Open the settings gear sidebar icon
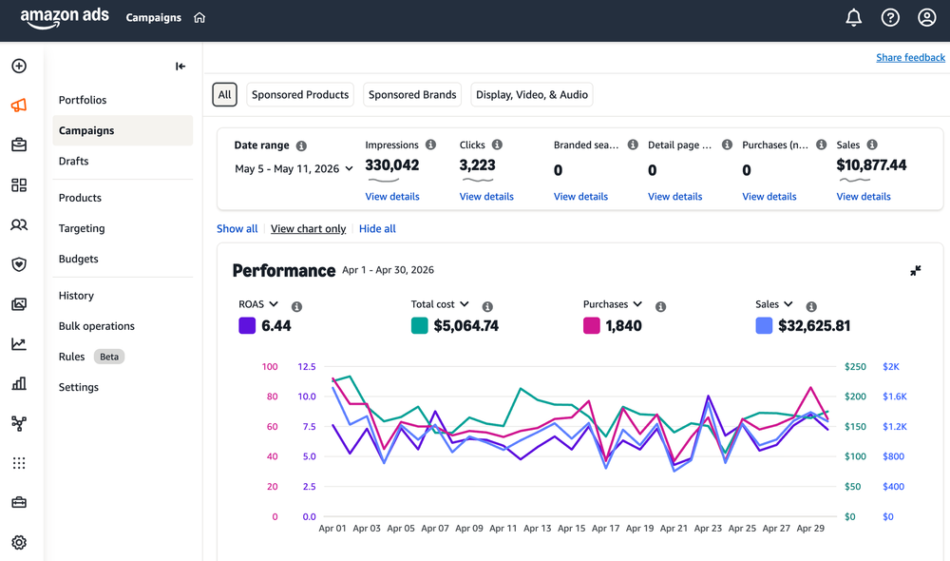Image resolution: width=950 pixels, height=561 pixels. click(x=19, y=542)
